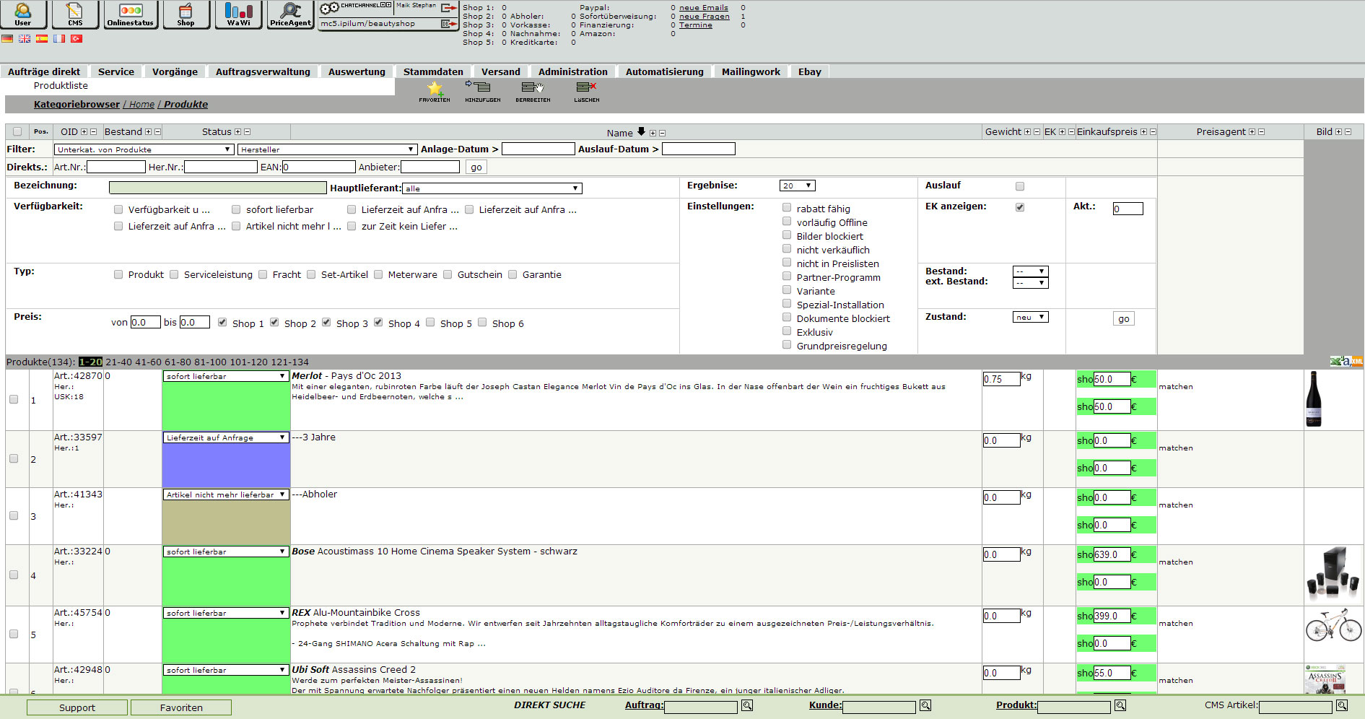Click the Favoriten star icon
The image size is (1365, 719).
[435, 90]
